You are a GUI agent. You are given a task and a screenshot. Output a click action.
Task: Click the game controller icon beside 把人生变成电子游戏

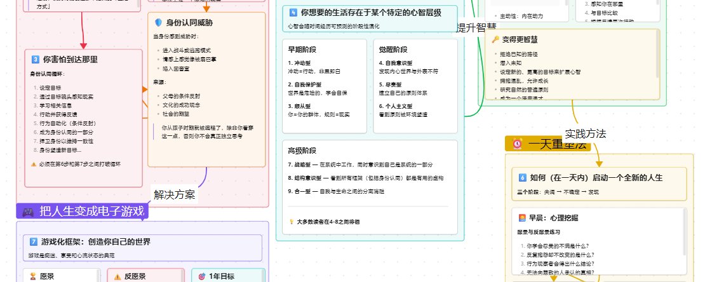coord(28,212)
